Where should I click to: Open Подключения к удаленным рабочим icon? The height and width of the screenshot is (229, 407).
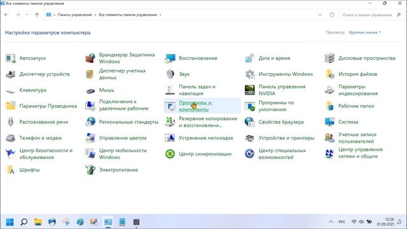tap(90, 106)
